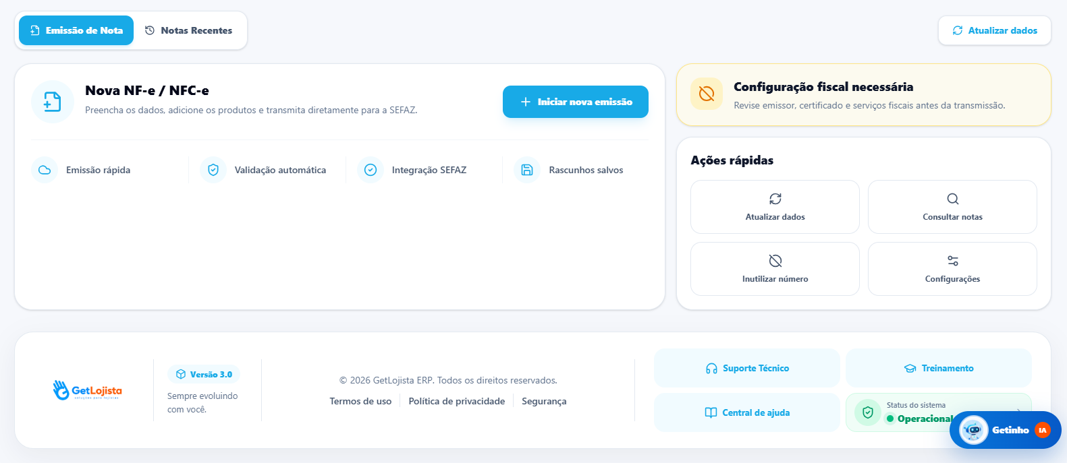
Task: Click the GetLojista logo in footer
Action: tap(88, 390)
